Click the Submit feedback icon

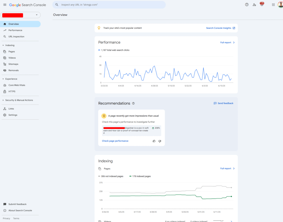tap(5, 204)
